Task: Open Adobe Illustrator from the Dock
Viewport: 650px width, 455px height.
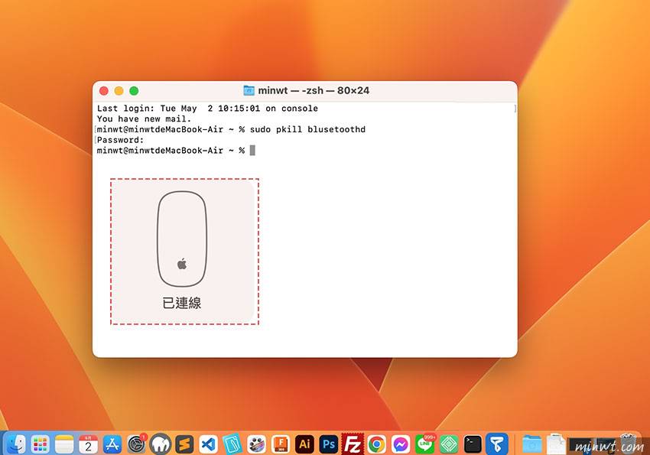Action: 304,444
